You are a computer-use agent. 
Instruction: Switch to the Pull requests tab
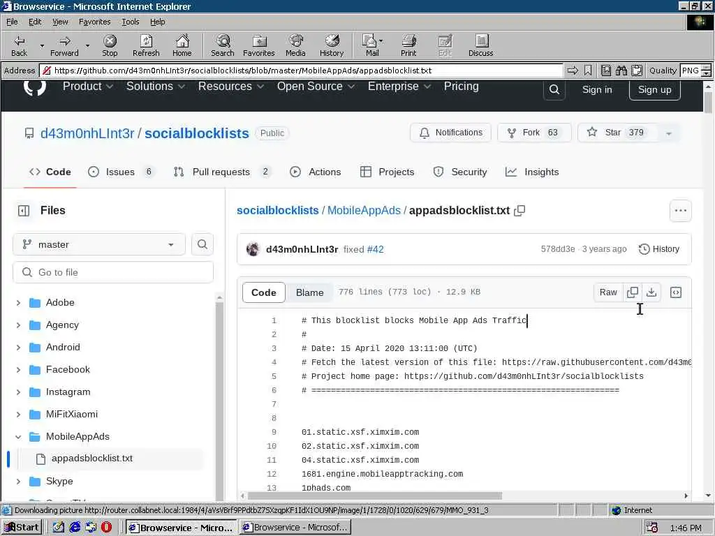[x=223, y=172]
